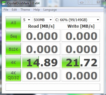Open the Theme menu

click(25, 10)
